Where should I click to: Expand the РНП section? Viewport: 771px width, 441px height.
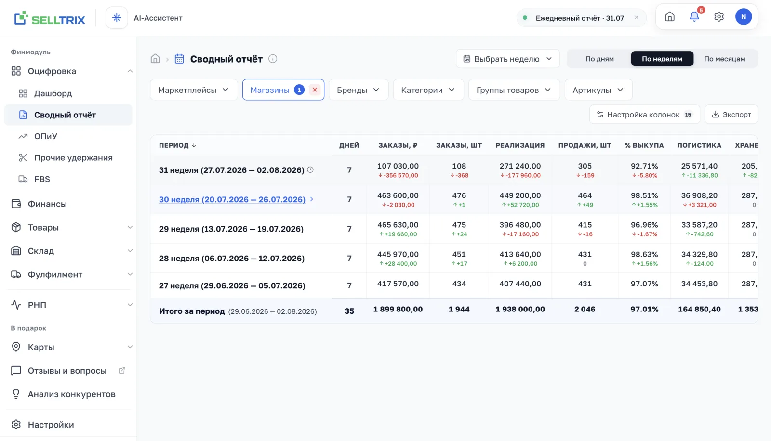(130, 305)
